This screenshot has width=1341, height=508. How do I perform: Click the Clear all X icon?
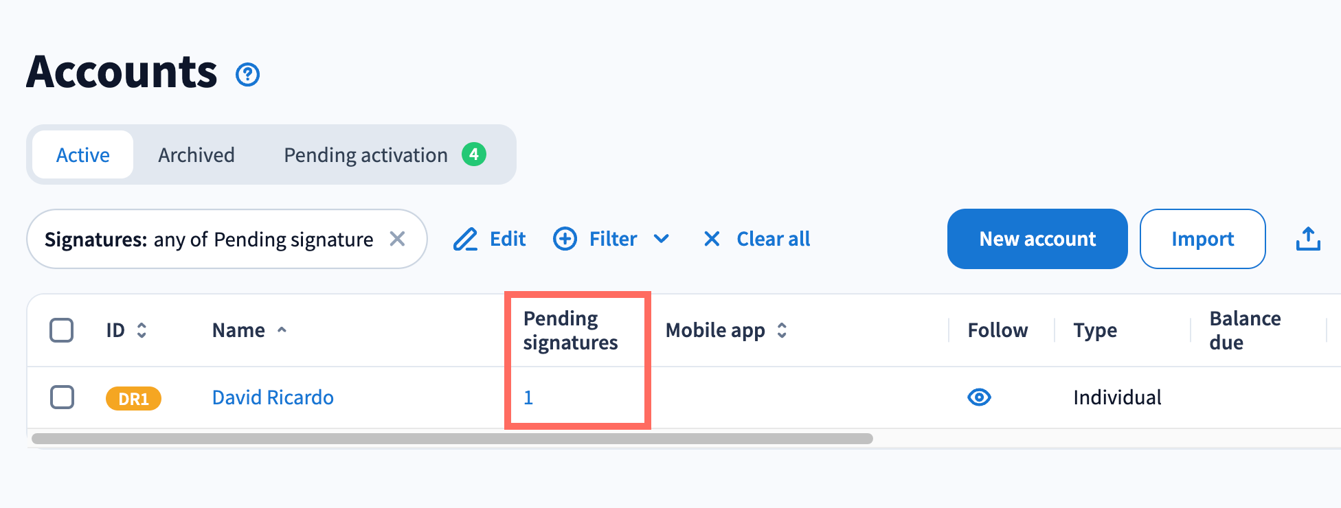(x=712, y=239)
